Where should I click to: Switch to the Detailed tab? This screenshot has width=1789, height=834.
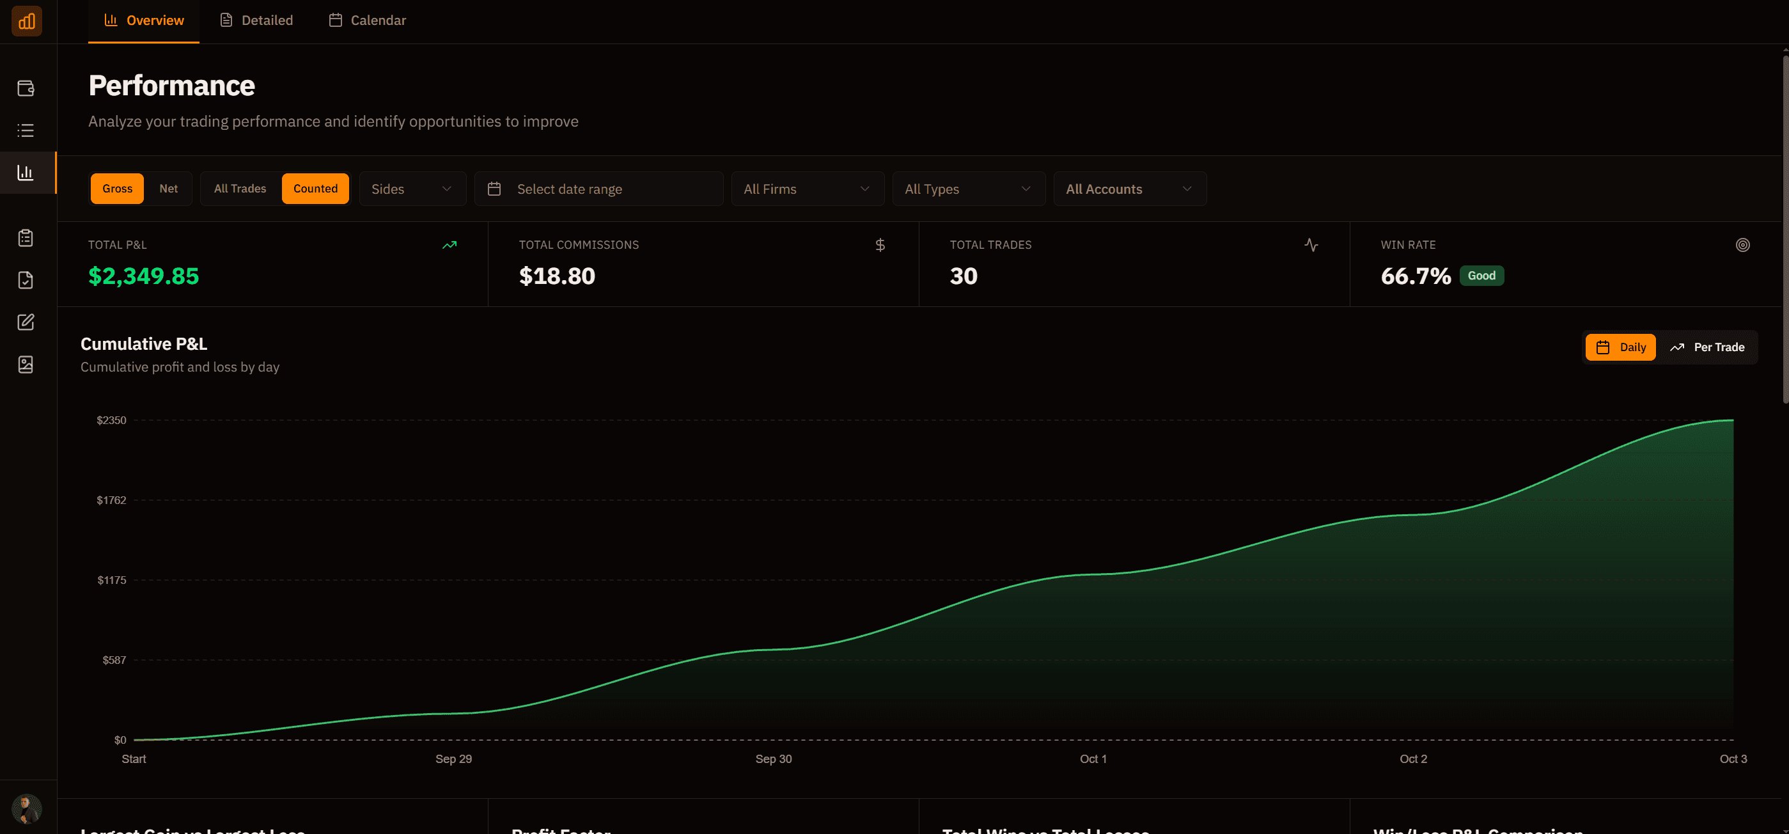pyautogui.click(x=256, y=20)
